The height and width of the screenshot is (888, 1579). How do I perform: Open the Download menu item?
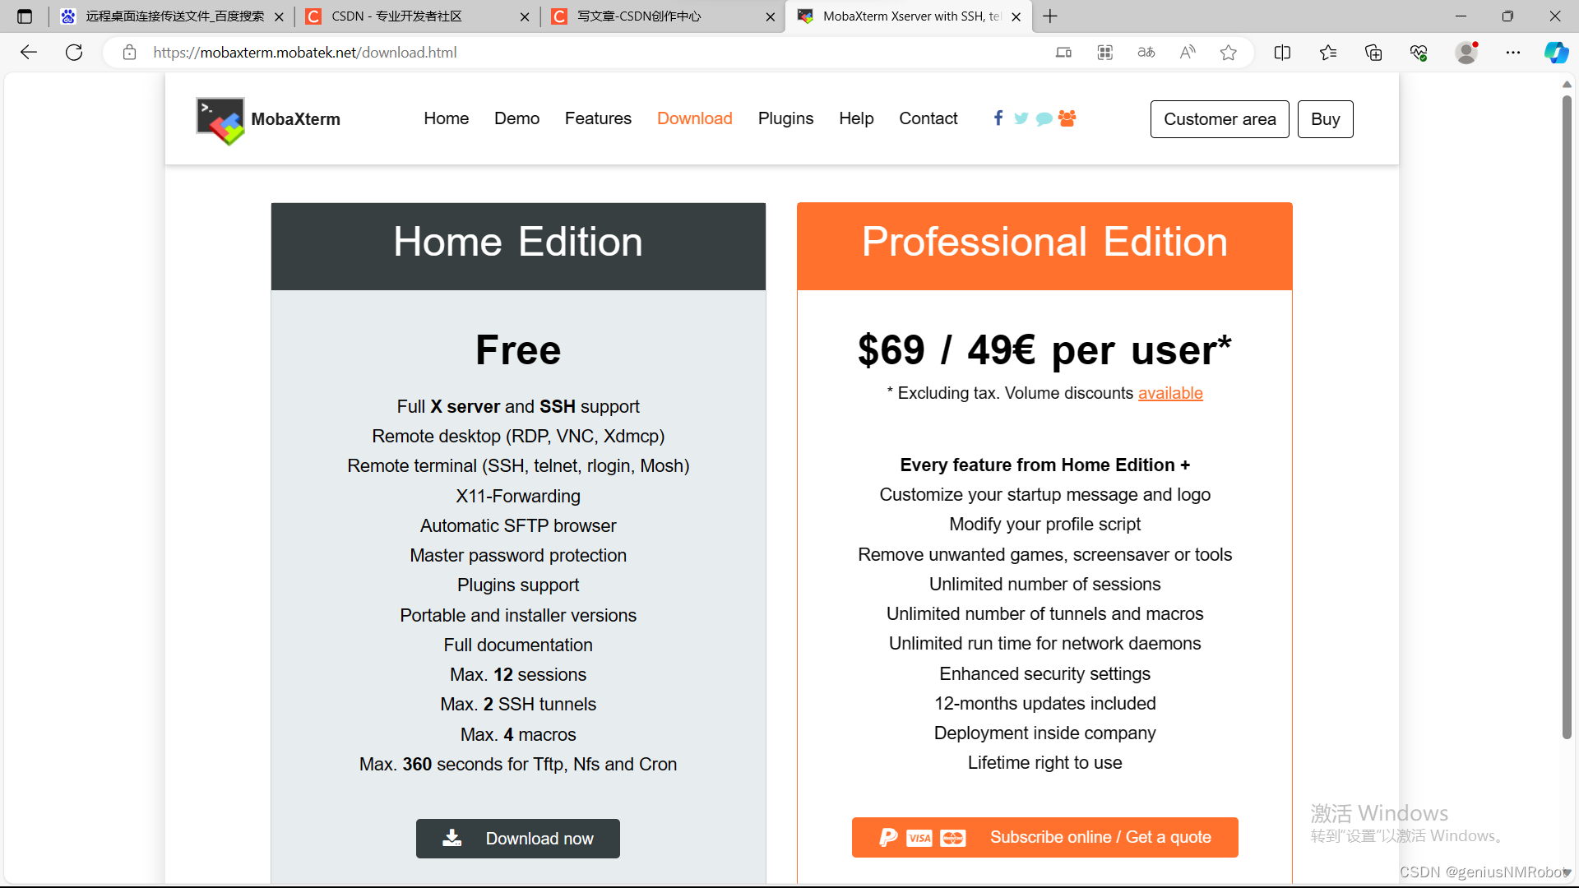pos(694,118)
